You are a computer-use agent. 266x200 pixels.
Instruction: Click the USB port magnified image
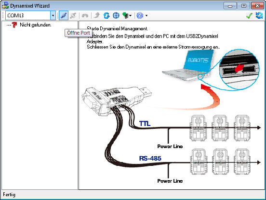coord(239,69)
